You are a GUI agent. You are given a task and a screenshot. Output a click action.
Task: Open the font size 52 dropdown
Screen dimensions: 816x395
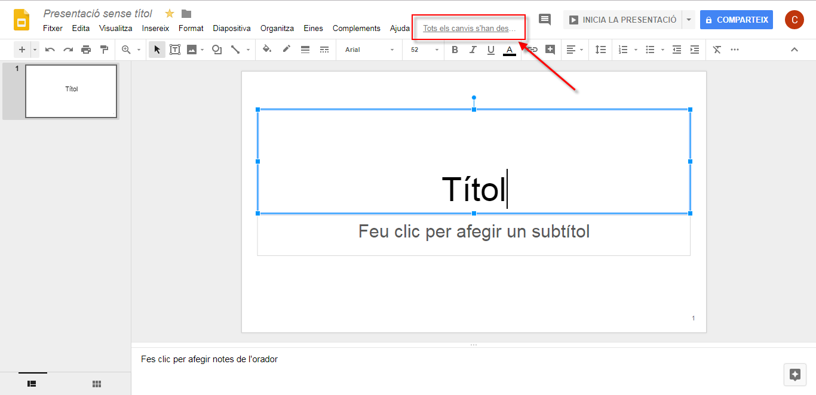(x=425, y=50)
